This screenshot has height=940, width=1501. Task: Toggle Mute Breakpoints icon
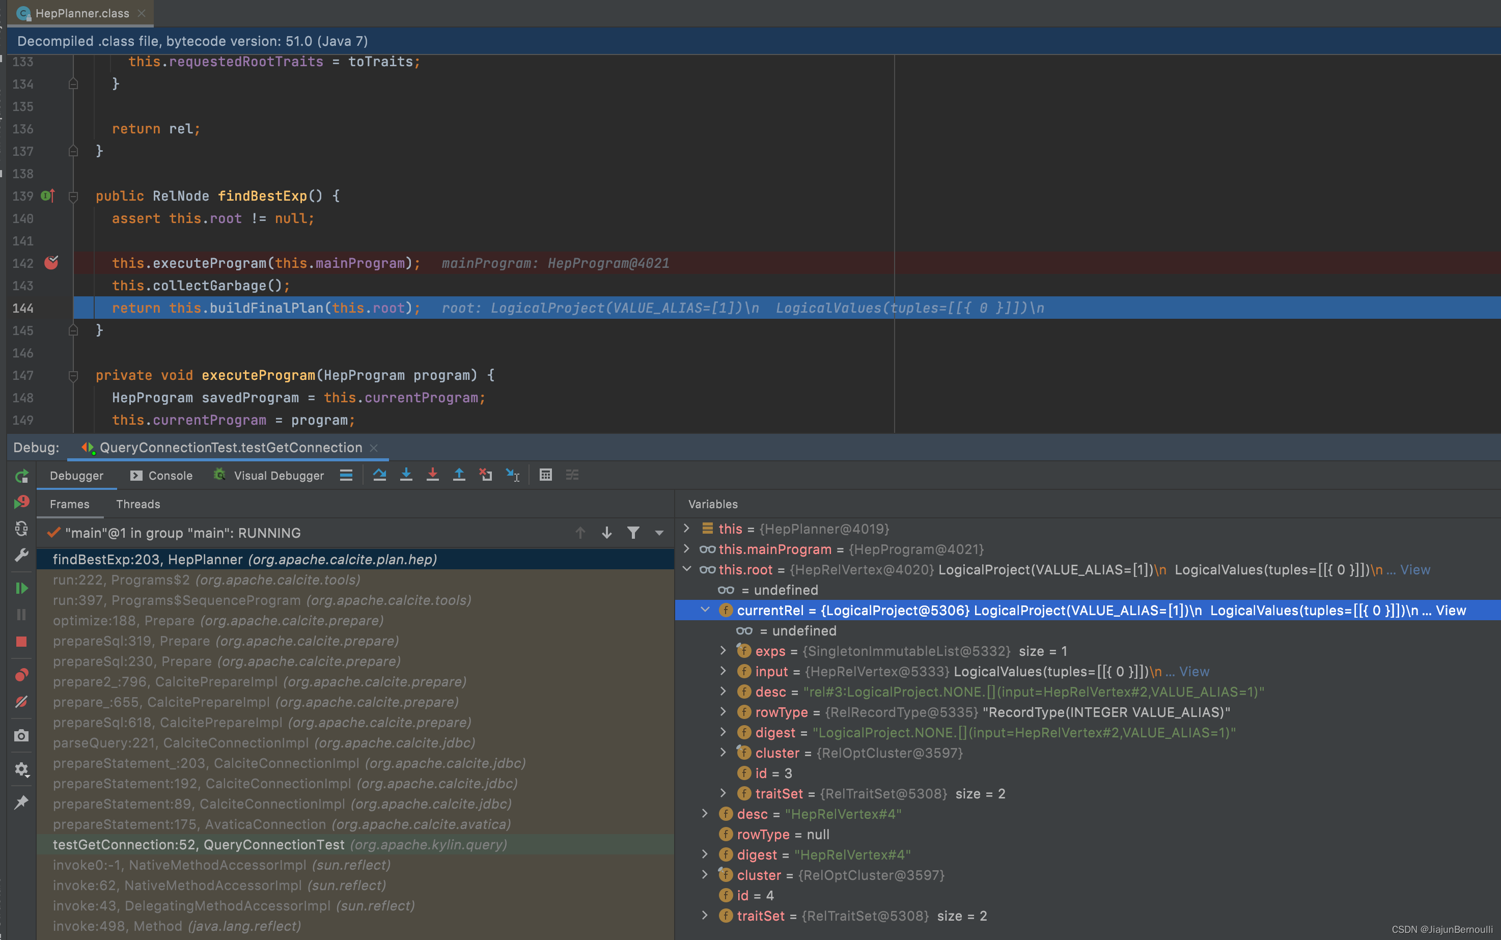tap(21, 701)
